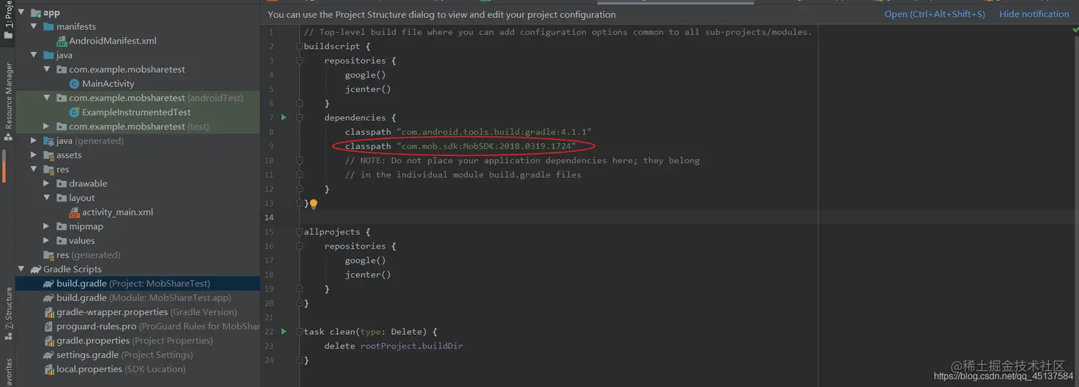Click the green inspection checkmark indicator

(x=1075, y=31)
